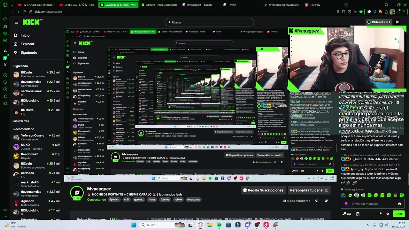Send message with the green Chat button

399,214
